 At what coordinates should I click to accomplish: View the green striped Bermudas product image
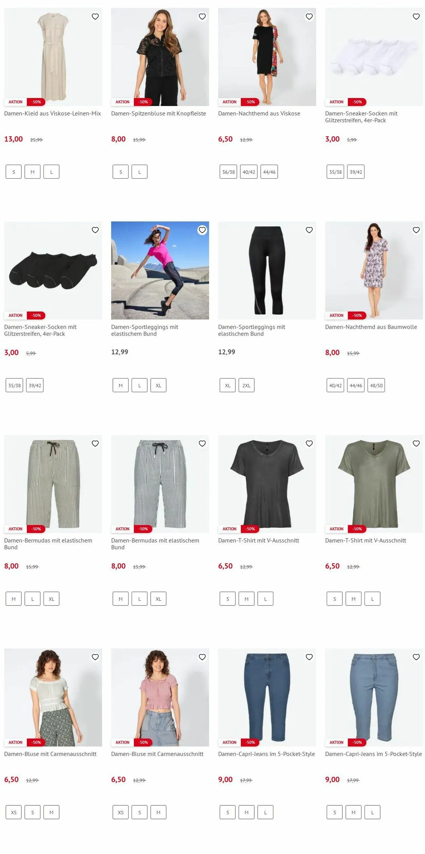point(53,484)
